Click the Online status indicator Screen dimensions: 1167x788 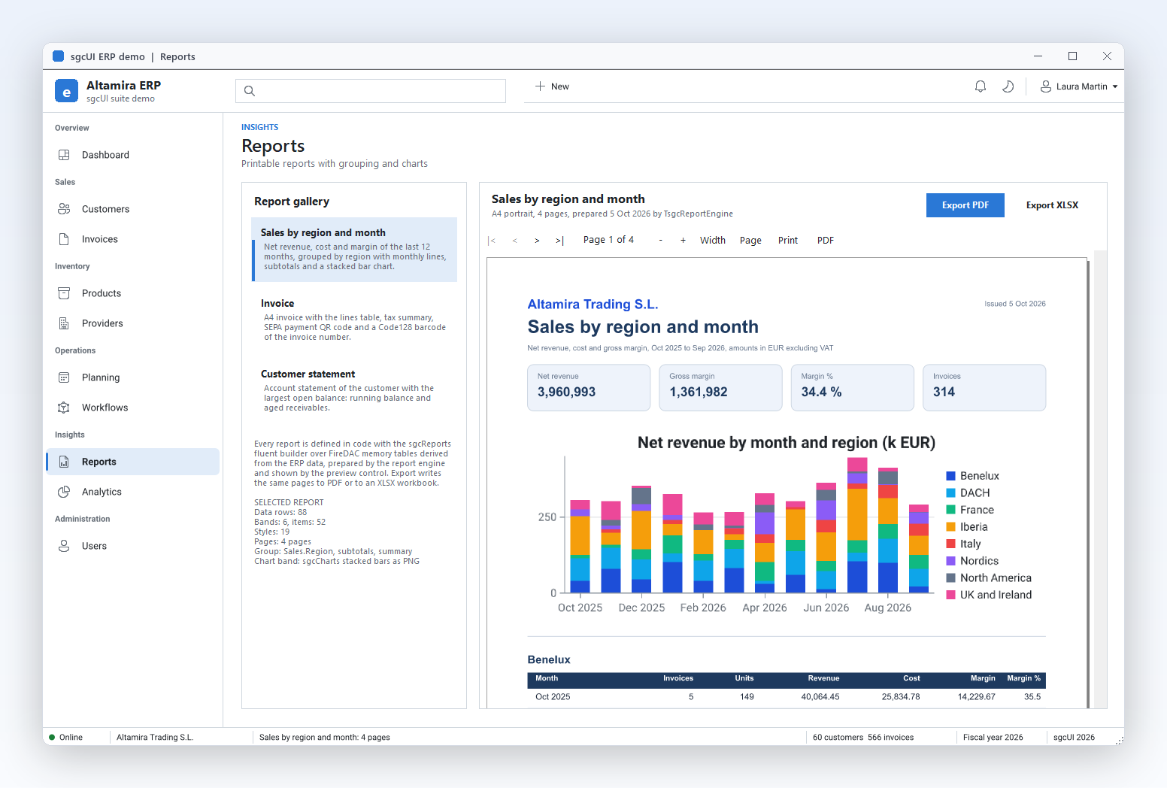(x=66, y=738)
